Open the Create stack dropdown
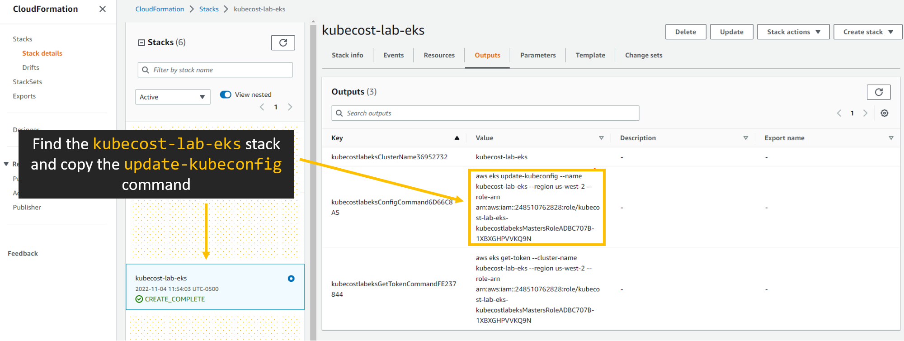This screenshot has width=904, height=341. click(868, 32)
